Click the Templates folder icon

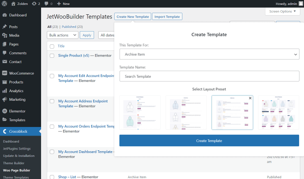pos(5,120)
